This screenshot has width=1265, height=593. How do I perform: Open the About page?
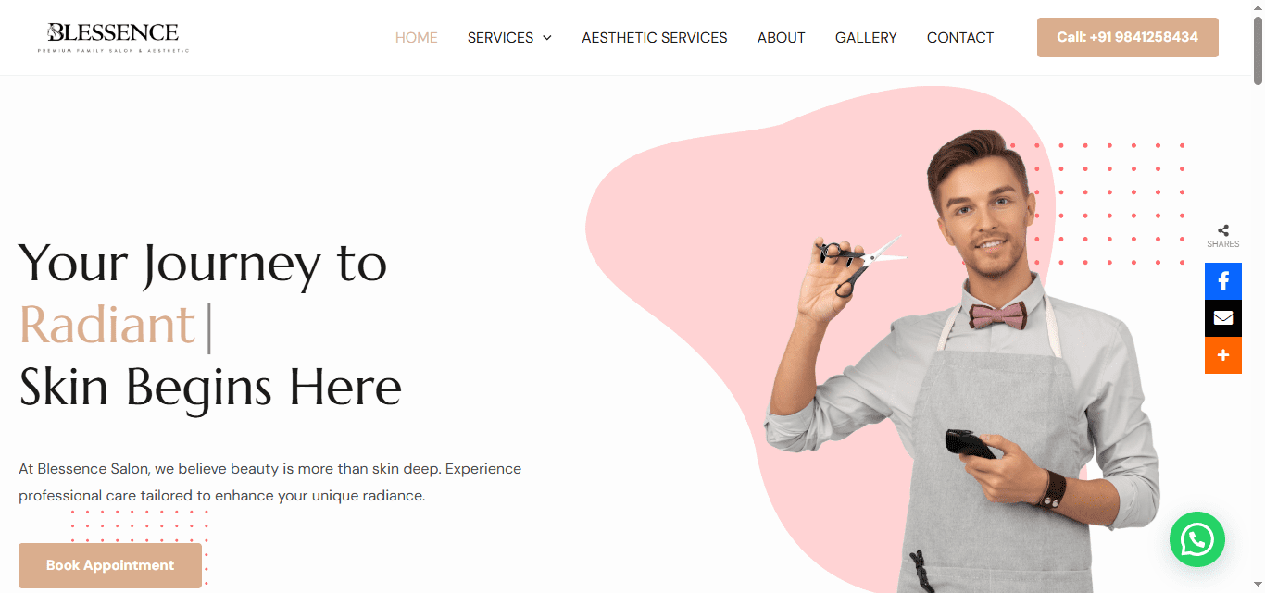click(781, 38)
